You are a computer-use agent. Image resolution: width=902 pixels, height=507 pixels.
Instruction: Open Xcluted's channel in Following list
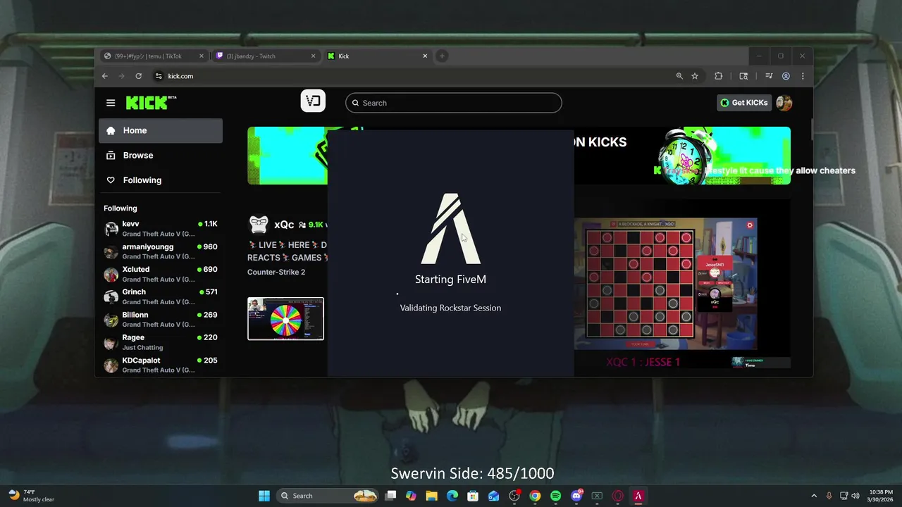click(x=161, y=274)
